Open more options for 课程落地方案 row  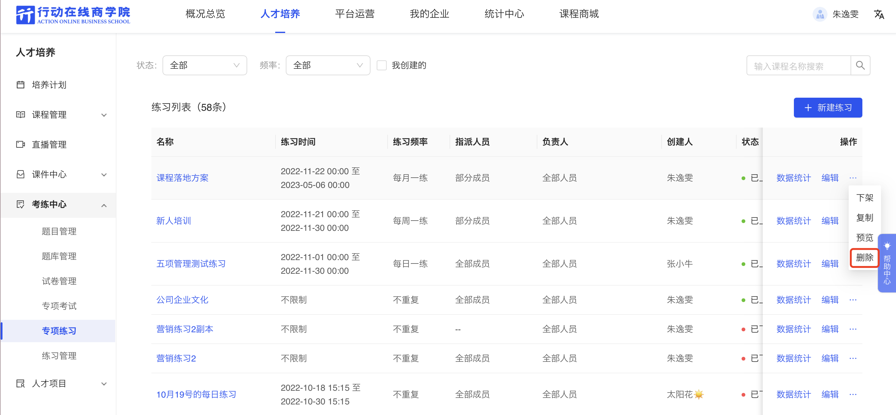point(853,178)
